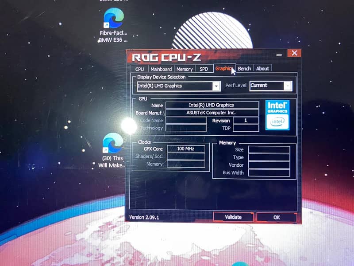Viewport: 354px width, 266px height.
Task: Open the Perf Level dropdown
Action: (288, 86)
